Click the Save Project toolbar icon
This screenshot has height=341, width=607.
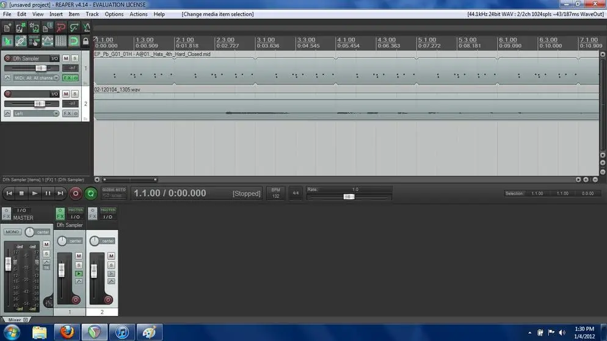click(34, 27)
